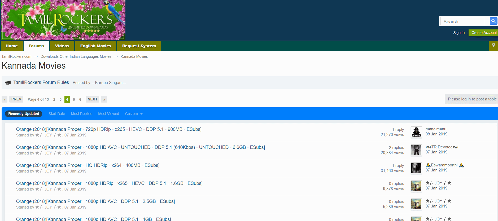This screenshot has height=221, width=498.
Task: Click 07 Jan 2019 date under Eswaramoorthi
Action: click(x=436, y=170)
